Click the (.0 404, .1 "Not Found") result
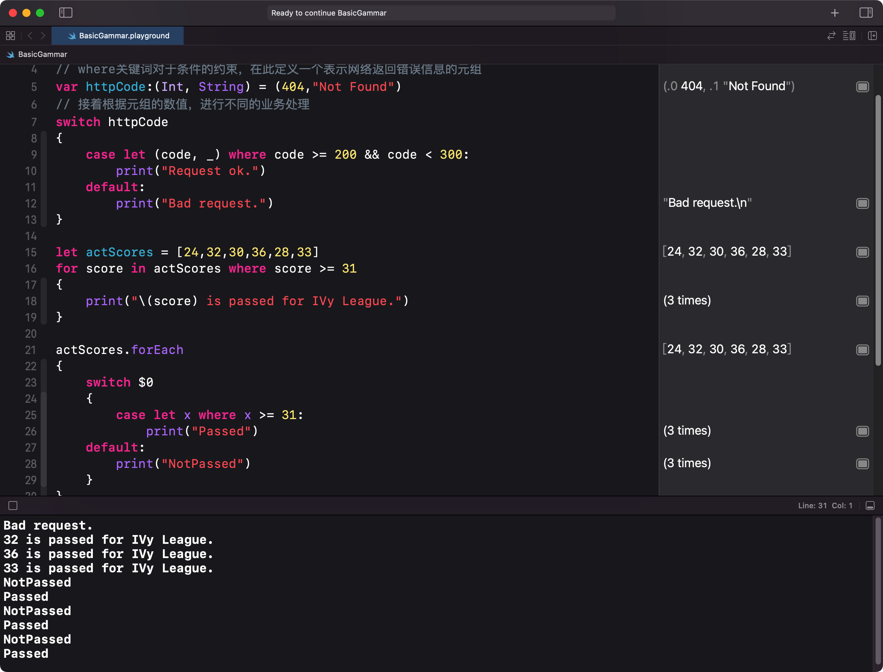 coord(729,86)
